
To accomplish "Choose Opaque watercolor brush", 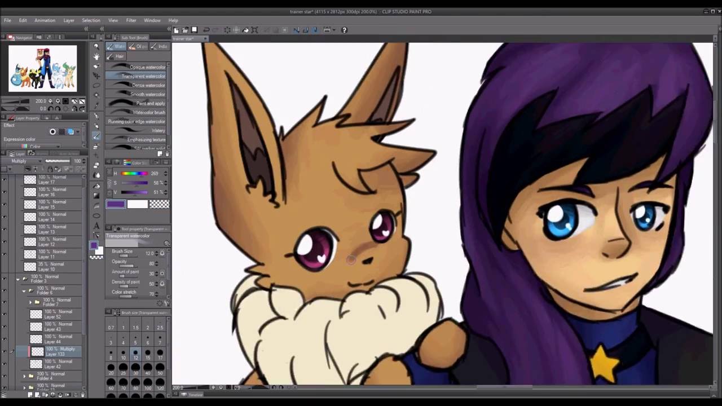I will point(136,67).
